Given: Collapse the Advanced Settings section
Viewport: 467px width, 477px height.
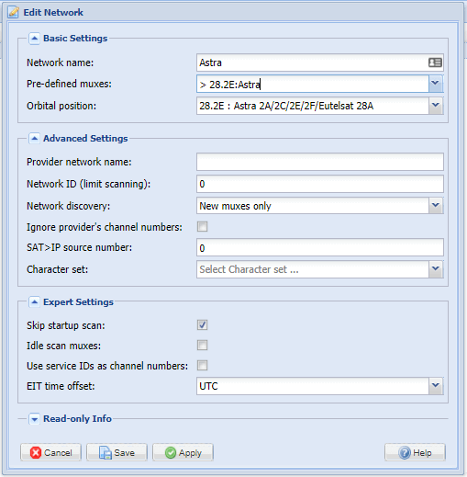Looking at the screenshot, I should 34,139.
